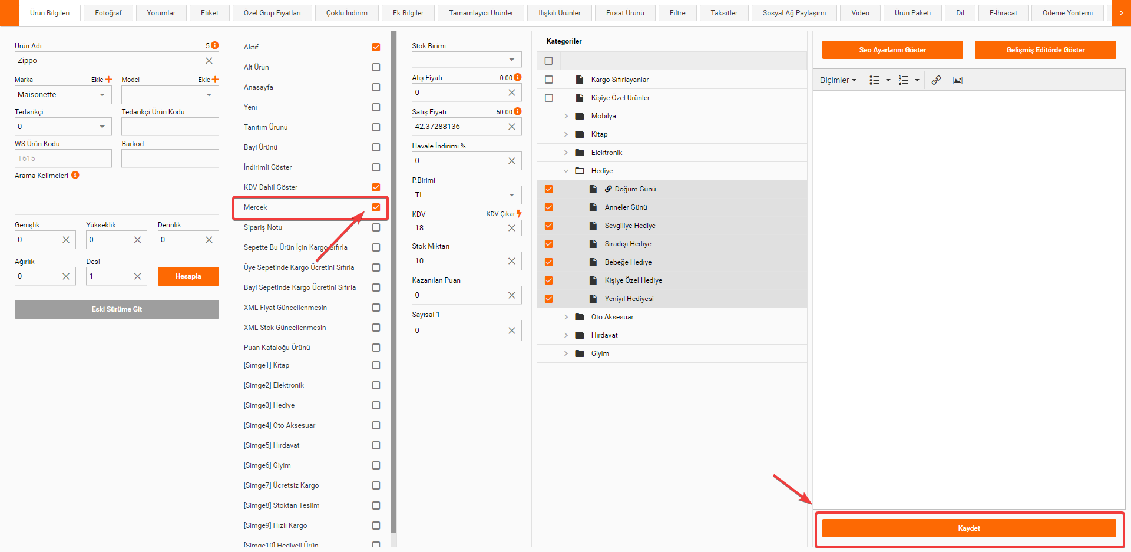
Task: Clear the Ürün Adı field with X icon
Action: click(209, 61)
